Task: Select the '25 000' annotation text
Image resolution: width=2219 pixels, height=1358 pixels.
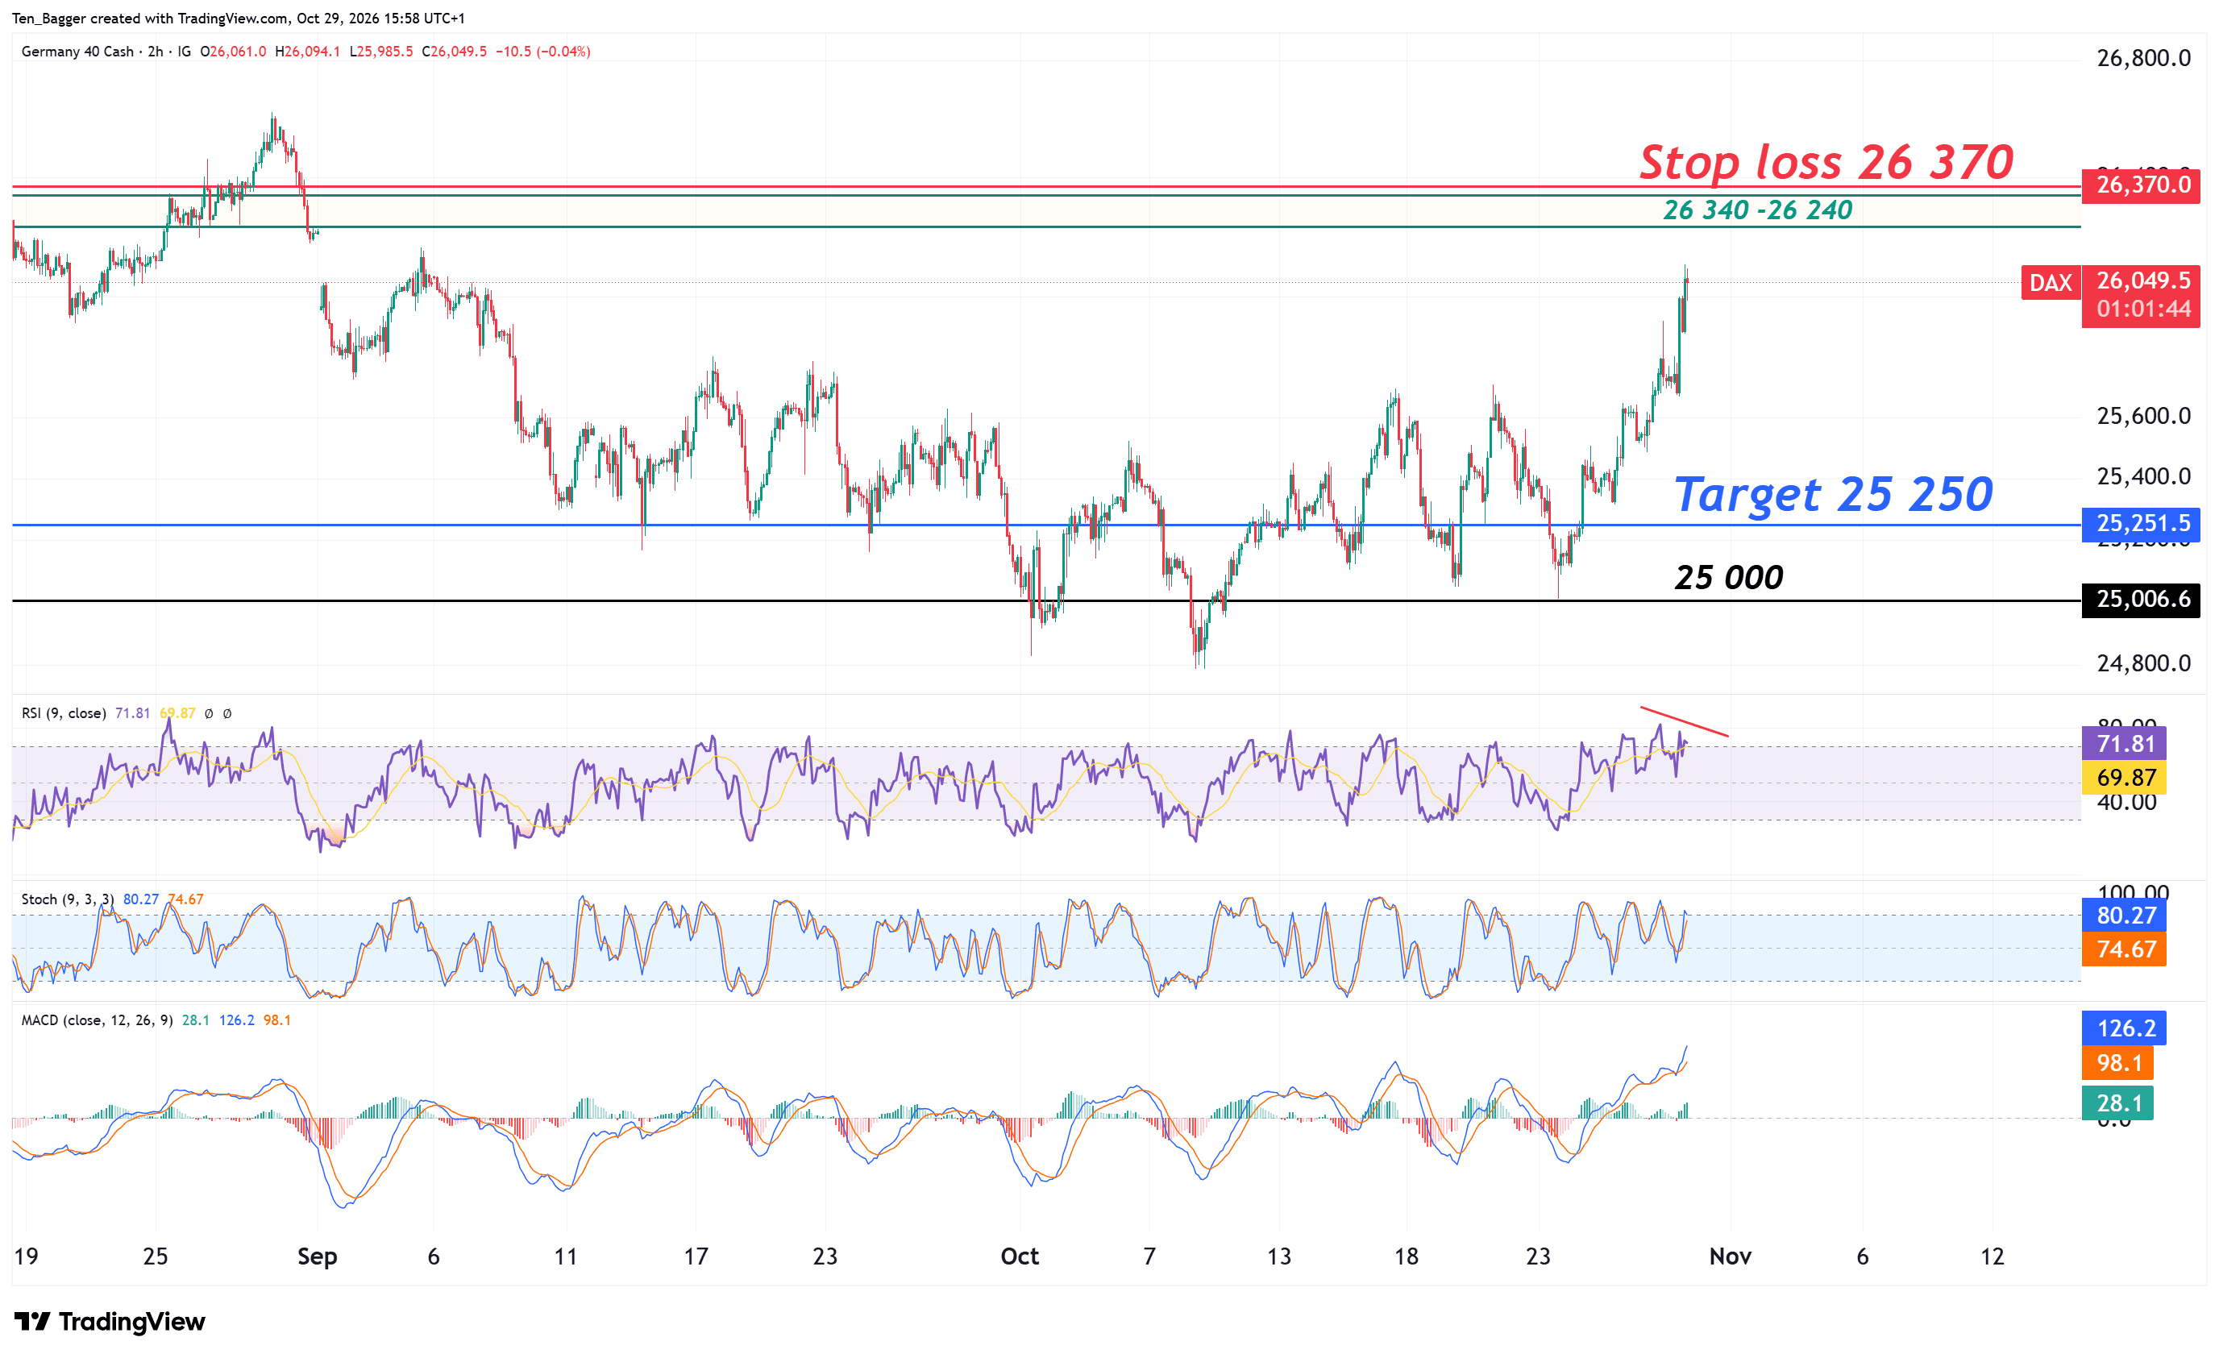Action: (x=1728, y=577)
